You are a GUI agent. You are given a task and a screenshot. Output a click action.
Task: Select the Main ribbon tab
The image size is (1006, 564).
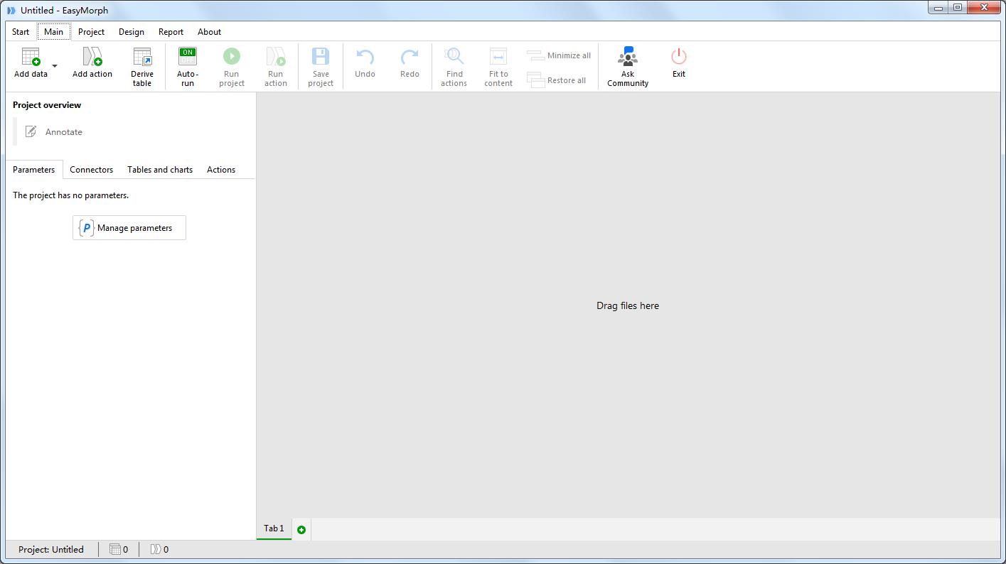54,32
